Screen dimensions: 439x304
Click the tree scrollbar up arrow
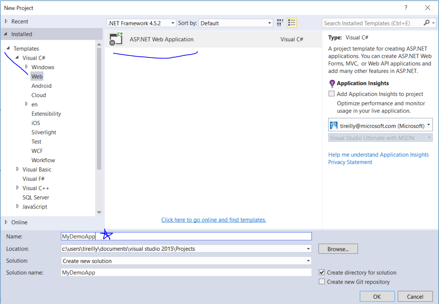click(99, 44)
